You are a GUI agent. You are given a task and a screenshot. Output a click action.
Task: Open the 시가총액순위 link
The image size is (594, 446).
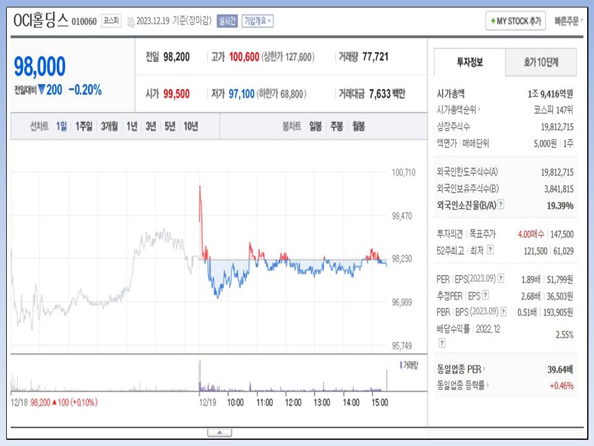(457, 110)
